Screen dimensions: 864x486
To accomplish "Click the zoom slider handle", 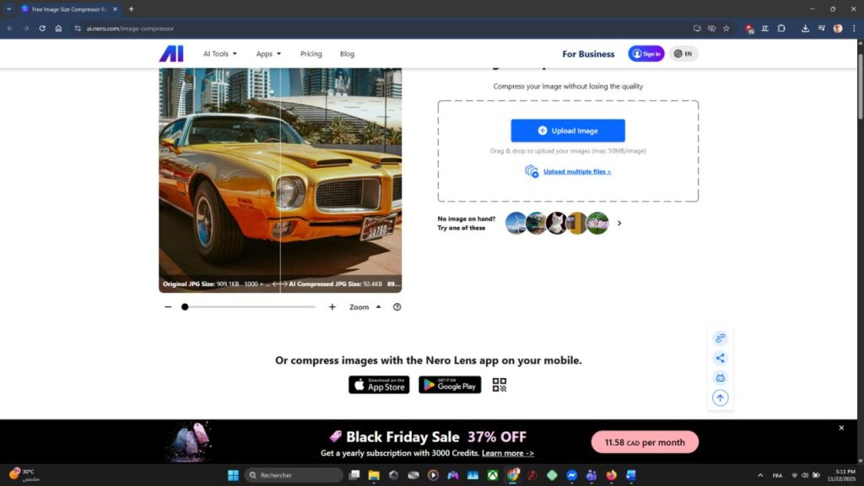I will [x=185, y=307].
